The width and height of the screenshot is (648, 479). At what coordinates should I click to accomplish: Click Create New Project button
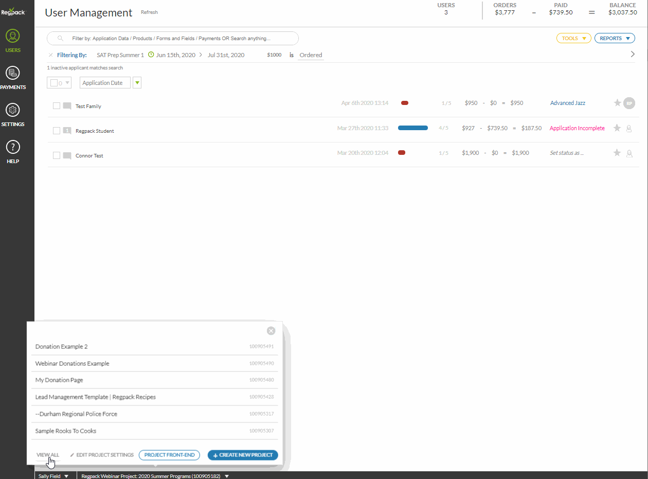243,455
